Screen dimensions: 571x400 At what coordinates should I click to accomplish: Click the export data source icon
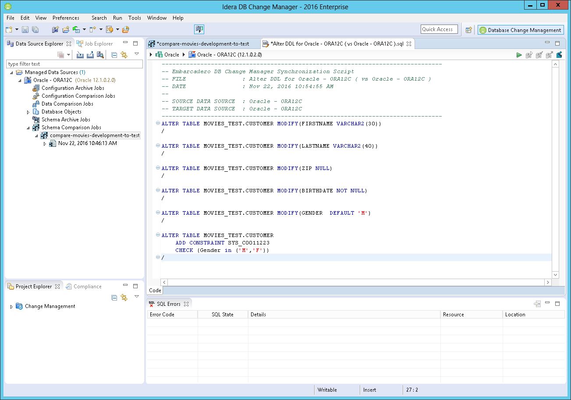(x=90, y=55)
